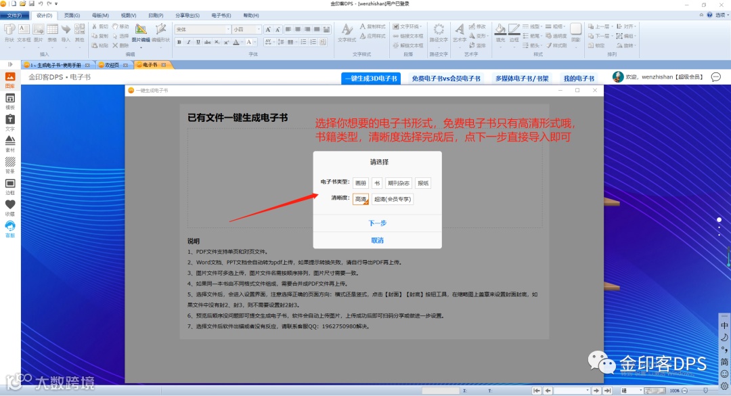
Task: Switch to the 欢迎页 document tab
Action: [x=112, y=65]
